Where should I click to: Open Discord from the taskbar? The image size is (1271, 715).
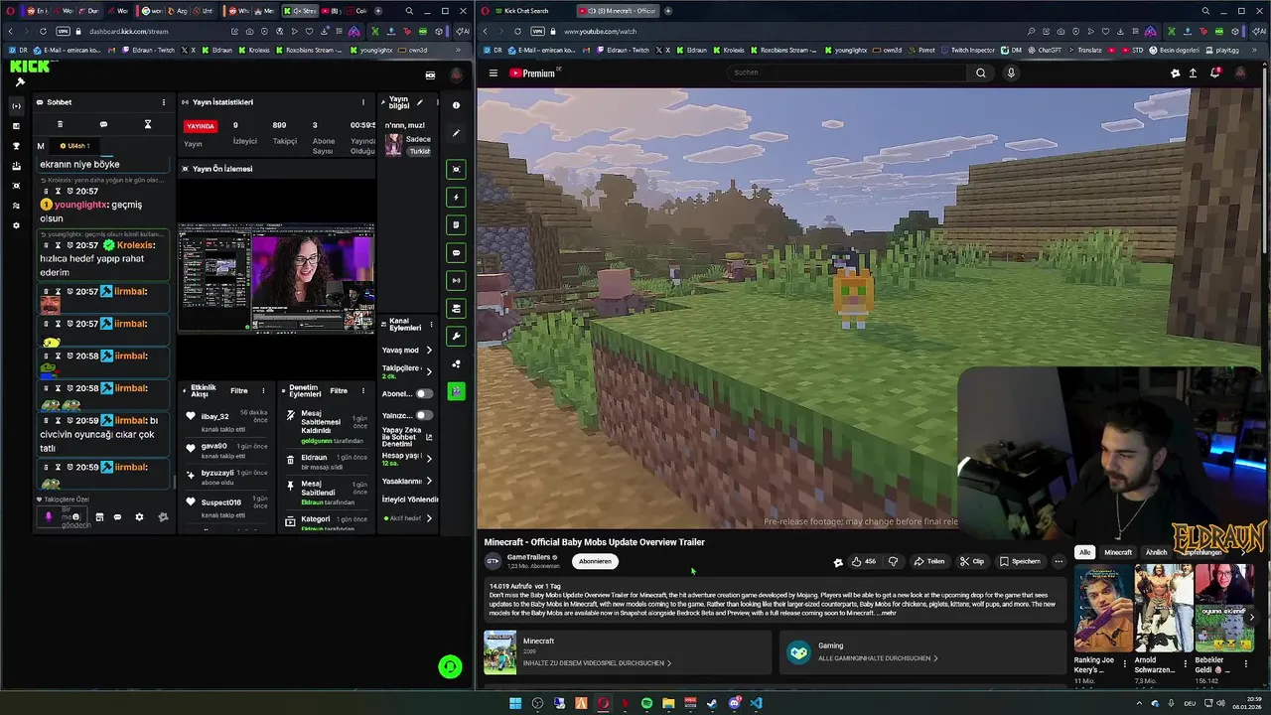coord(734,703)
